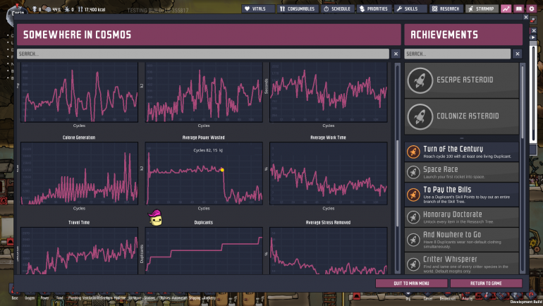
Task: Clear the colony statistics search field
Action: click(x=396, y=54)
